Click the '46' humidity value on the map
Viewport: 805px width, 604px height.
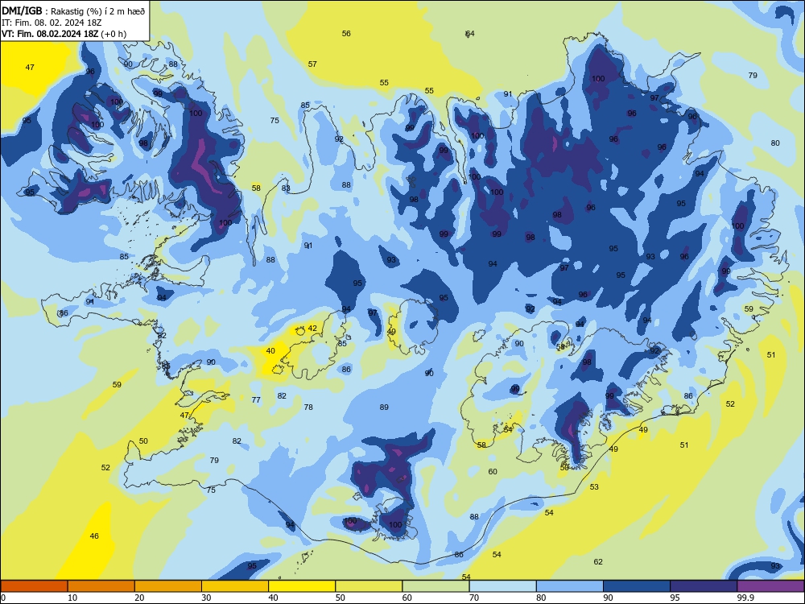tap(94, 536)
